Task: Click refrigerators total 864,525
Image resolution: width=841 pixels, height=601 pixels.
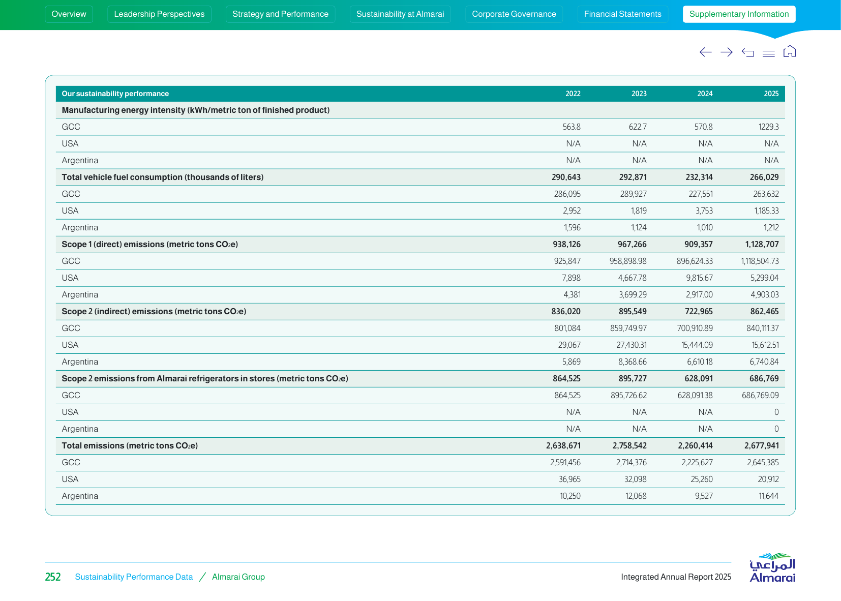Action: 566,378
